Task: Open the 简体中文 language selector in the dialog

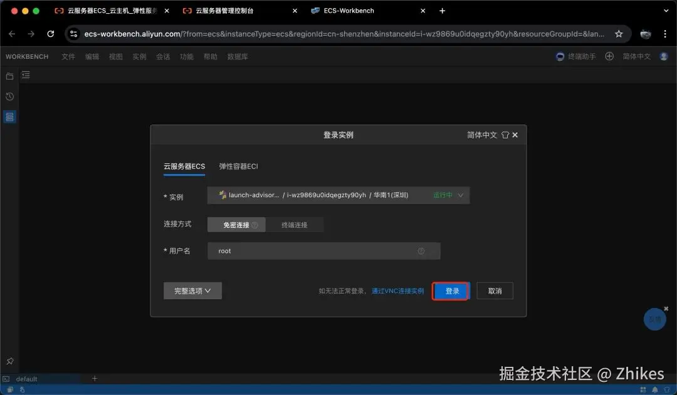Action: [x=482, y=135]
